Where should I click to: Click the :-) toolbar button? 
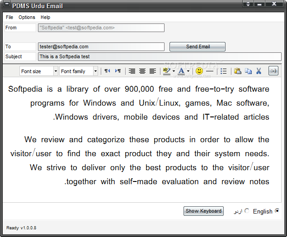[273, 71]
